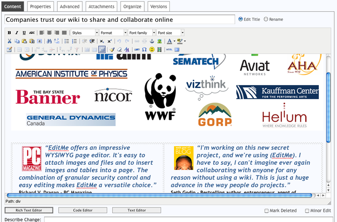Open the Format dropdown
This screenshot has width=337, height=222.
(113, 33)
